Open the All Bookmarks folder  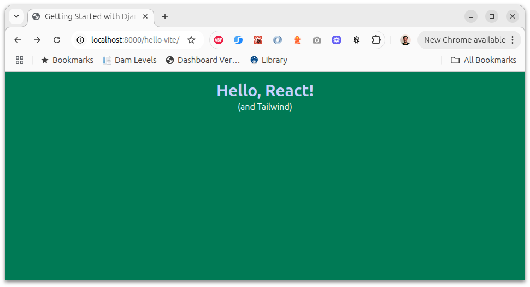coord(483,60)
